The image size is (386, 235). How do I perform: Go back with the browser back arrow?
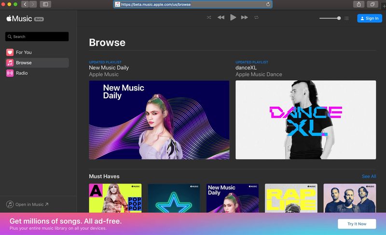point(25,4)
